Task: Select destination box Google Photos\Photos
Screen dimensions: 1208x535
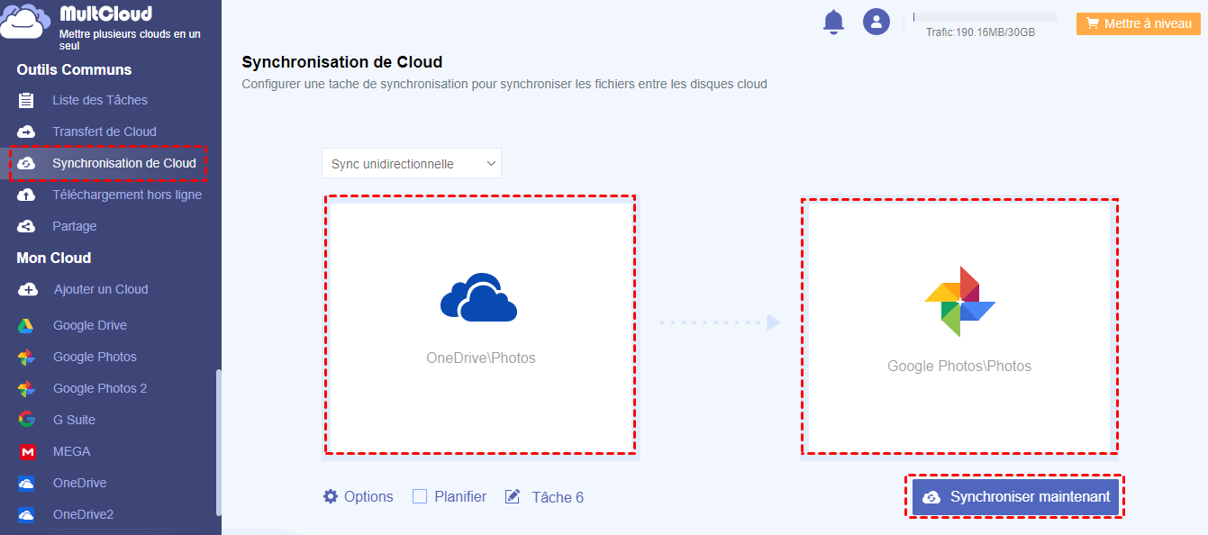Action: tap(959, 326)
